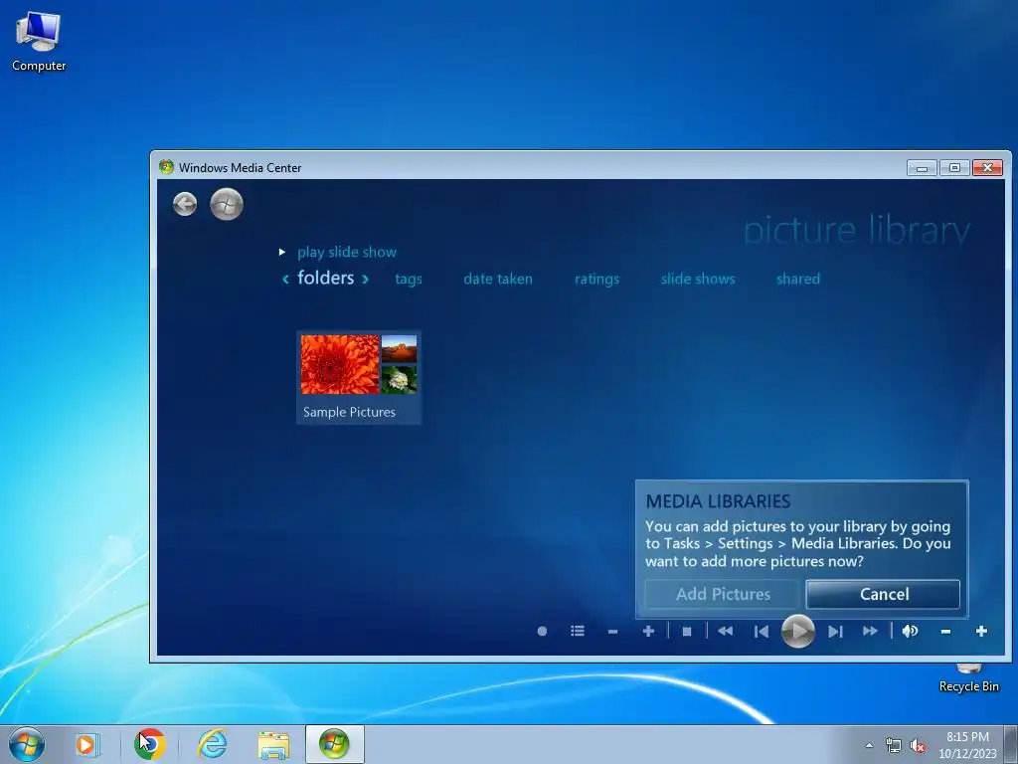Increase volume with the plus button
Viewport: 1018px width, 764px height.
[981, 631]
